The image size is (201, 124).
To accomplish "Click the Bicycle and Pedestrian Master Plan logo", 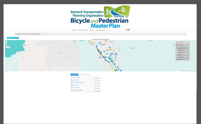I will point(100,17).
